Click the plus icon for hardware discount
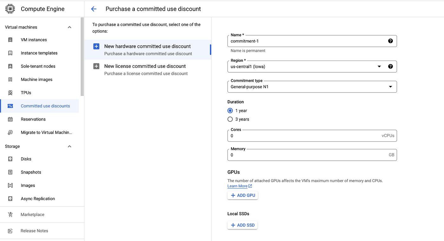 [96, 46]
